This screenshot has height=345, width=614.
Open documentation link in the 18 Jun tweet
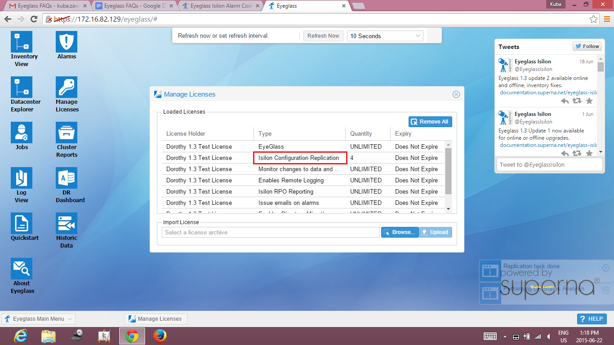(548, 93)
